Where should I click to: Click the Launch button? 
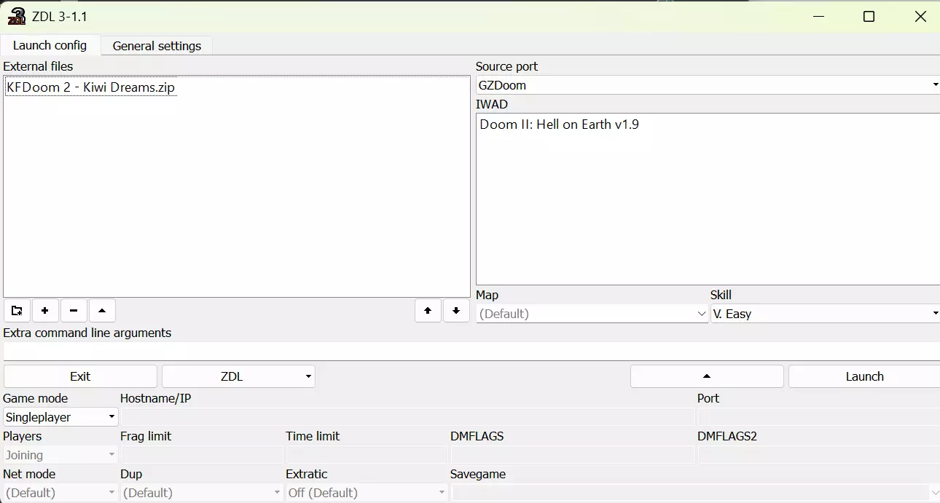[x=864, y=376]
